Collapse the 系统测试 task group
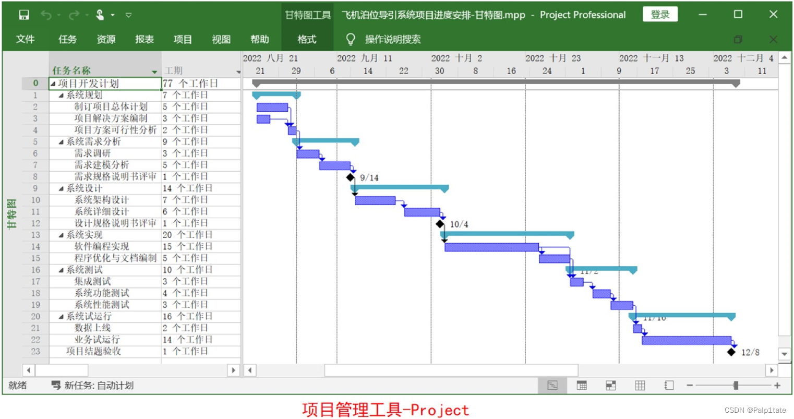The height and width of the screenshot is (419, 794). [x=61, y=270]
